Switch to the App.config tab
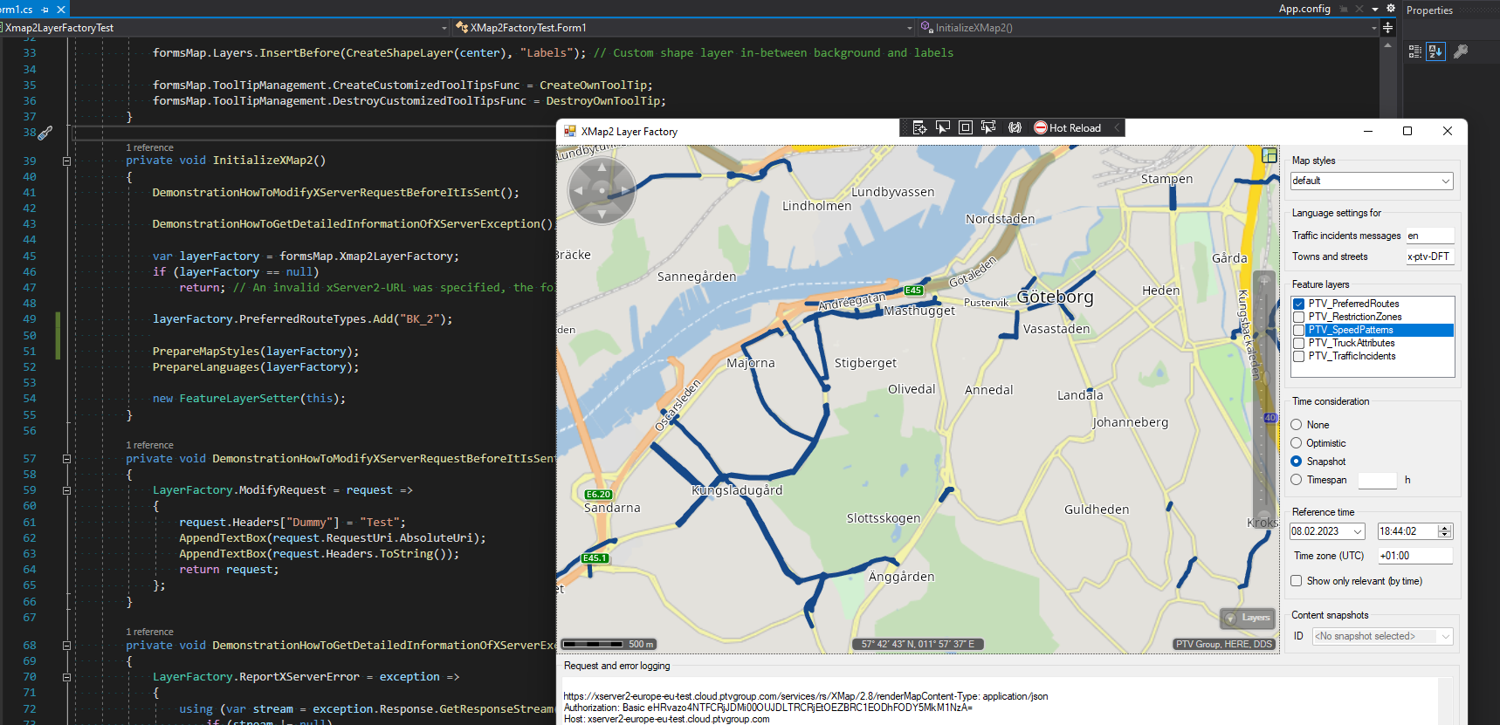The width and height of the screenshot is (1500, 725). [x=1304, y=9]
